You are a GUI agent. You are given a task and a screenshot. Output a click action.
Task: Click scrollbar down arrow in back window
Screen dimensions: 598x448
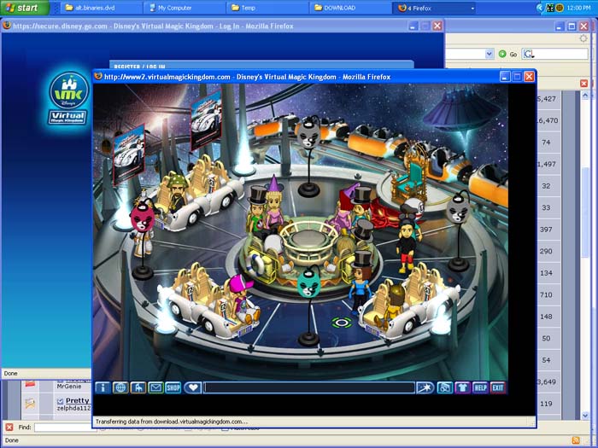point(585,416)
